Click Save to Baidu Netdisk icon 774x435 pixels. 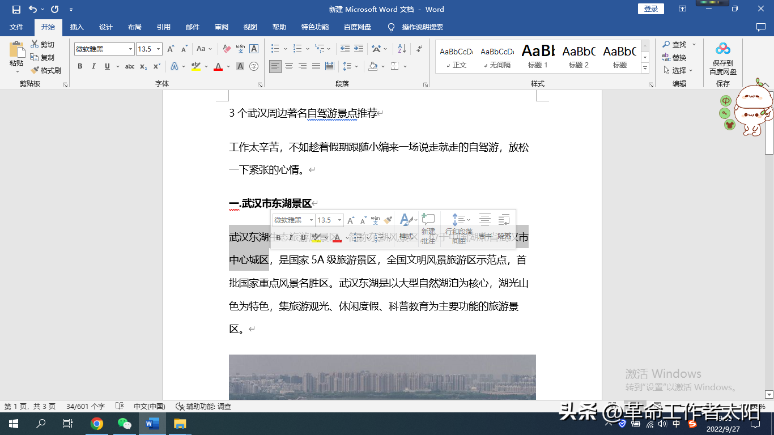[723, 49]
